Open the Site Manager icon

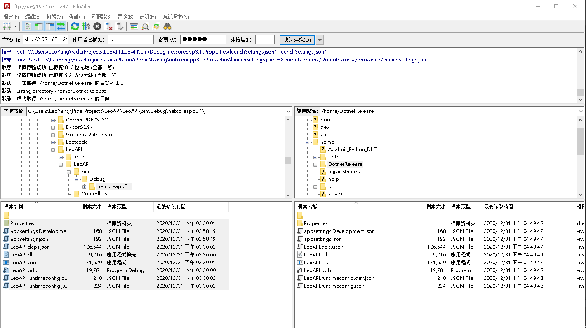pos(7,26)
